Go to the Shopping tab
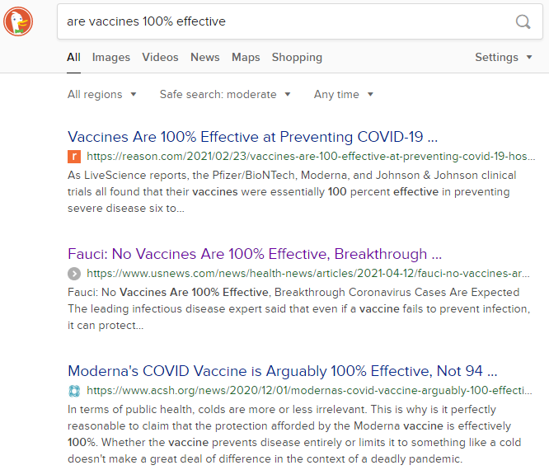 pyautogui.click(x=297, y=57)
